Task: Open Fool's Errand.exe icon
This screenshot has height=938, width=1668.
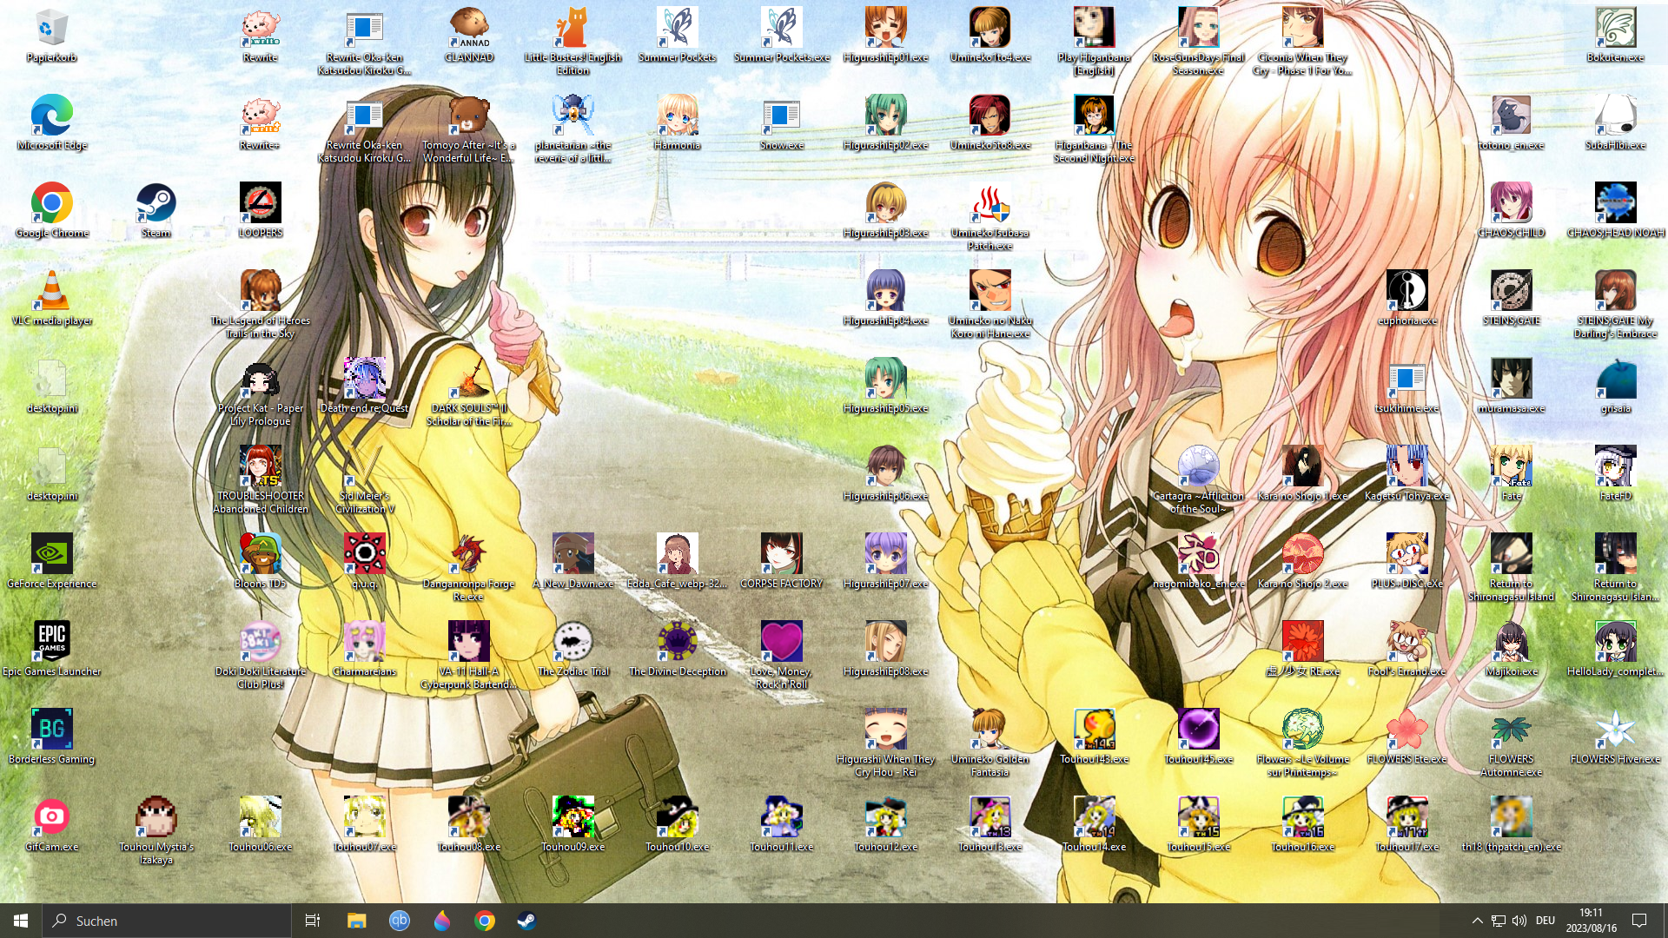Action: click(x=1407, y=649)
